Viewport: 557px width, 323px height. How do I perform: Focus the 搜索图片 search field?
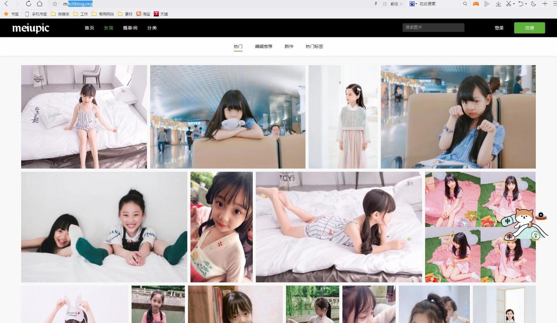pos(433,27)
